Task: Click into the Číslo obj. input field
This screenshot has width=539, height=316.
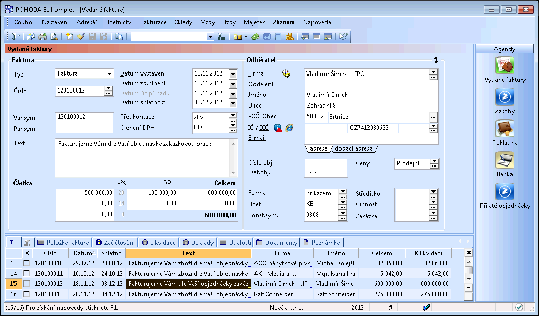Action: click(326, 163)
